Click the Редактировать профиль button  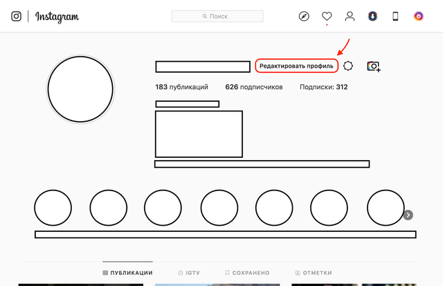coord(296,66)
